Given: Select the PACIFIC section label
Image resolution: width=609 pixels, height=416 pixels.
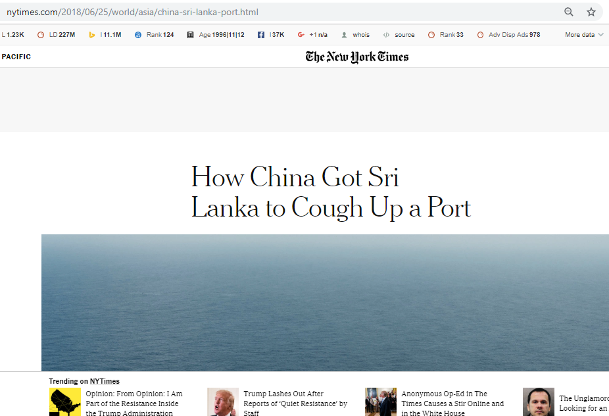Looking at the screenshot, I should [16, 57].
